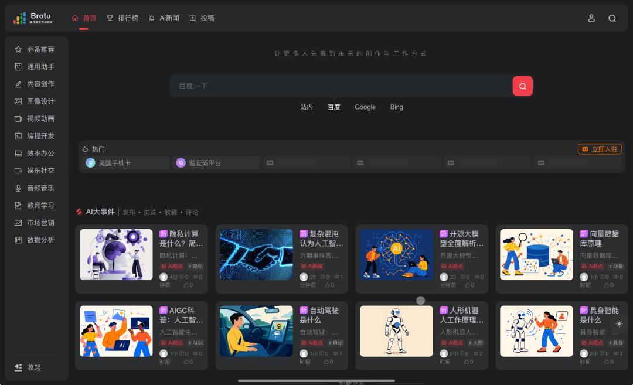Click the 立即入驻 button
Image resolution: width=633 pixels, height=385 pixels.
click(600, 149)
